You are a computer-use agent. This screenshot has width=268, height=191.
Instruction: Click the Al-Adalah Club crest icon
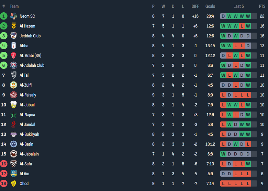(x=13, y=65)
